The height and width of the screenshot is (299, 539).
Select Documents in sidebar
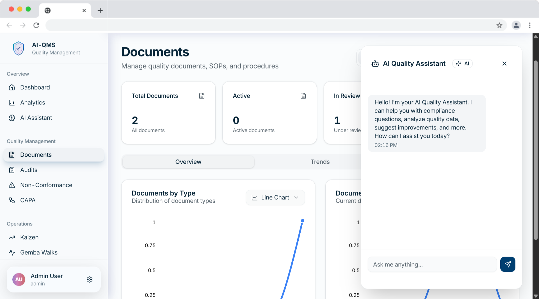tap(54, 155)
